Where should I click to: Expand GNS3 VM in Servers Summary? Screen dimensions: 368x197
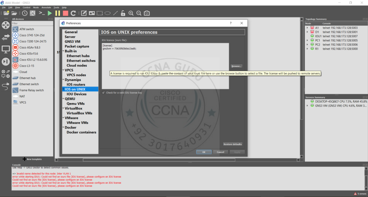(307, 106)
